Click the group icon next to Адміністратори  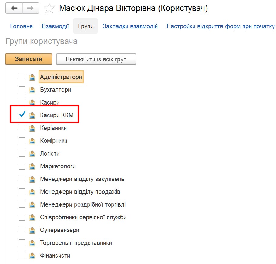[x=32, y=77]
